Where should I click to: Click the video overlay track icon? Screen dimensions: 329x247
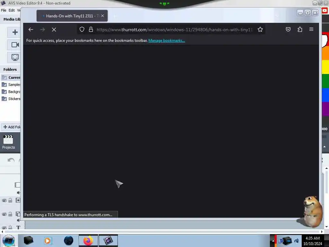click(x=18, y=214)
